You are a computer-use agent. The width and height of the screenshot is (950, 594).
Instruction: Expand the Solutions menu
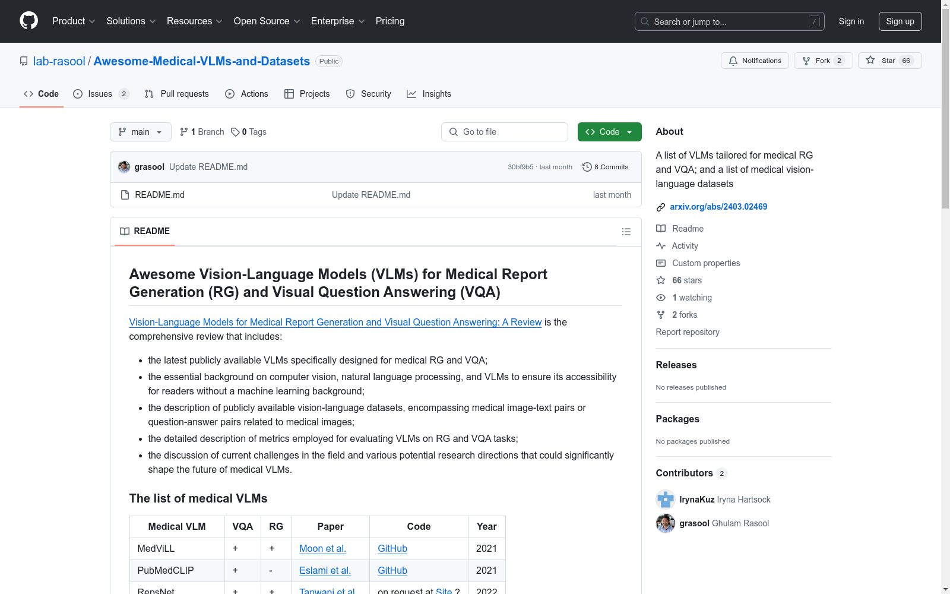pos(131,21)
